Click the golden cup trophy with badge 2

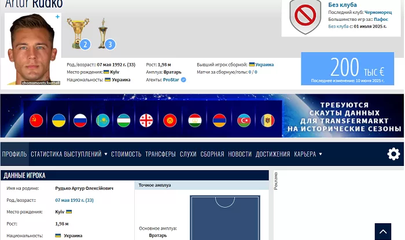point(78,34)
